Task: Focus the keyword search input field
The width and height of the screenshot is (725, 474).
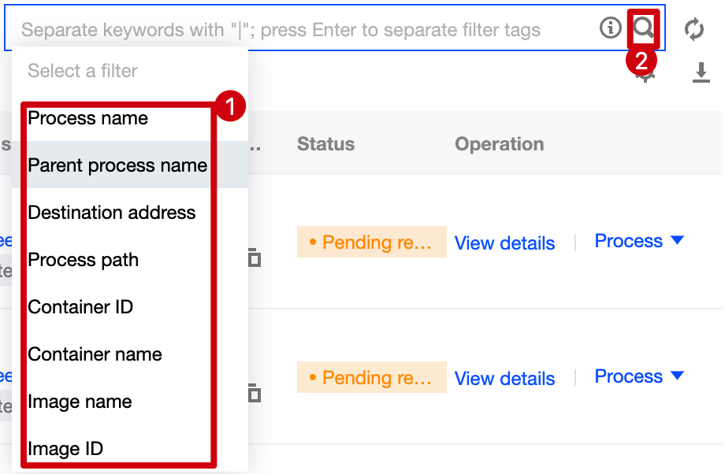Action: coord(299,30)
